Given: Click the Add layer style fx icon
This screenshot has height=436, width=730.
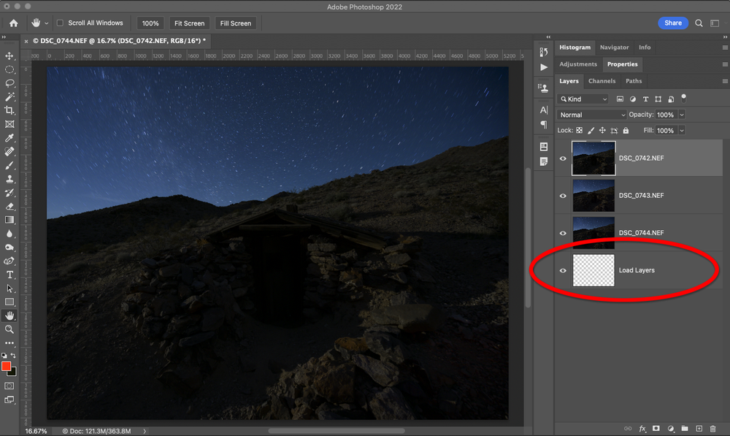Looking at the screenshot, I should [642, 428].
